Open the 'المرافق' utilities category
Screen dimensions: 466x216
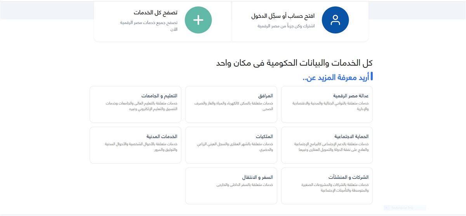tap(231, 104)
